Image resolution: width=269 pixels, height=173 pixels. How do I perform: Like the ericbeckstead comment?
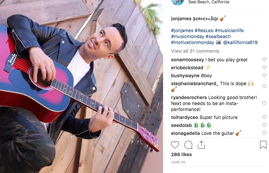(264, 67)
